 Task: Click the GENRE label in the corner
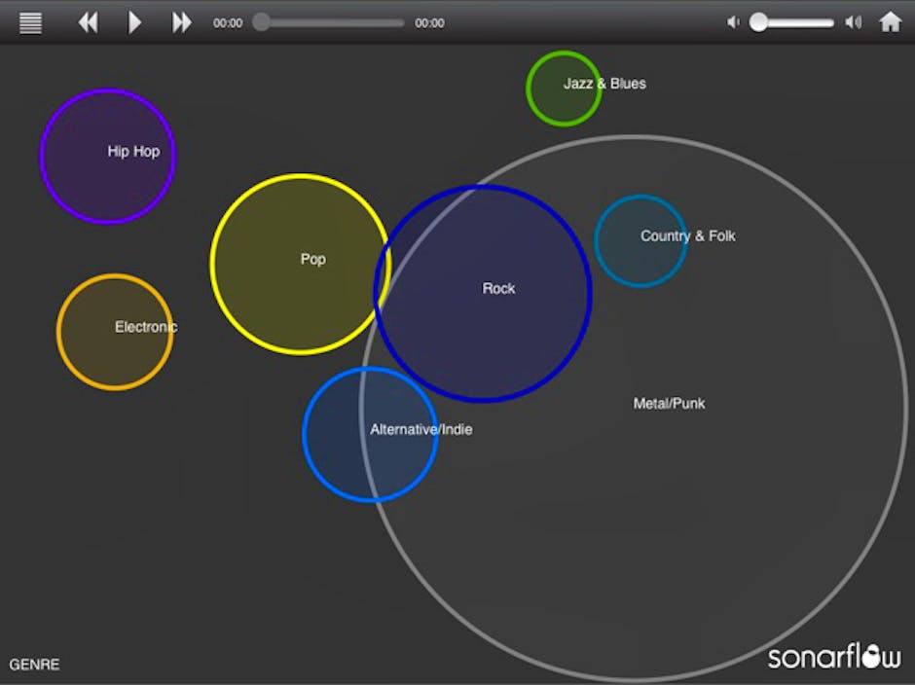point(35,665)
